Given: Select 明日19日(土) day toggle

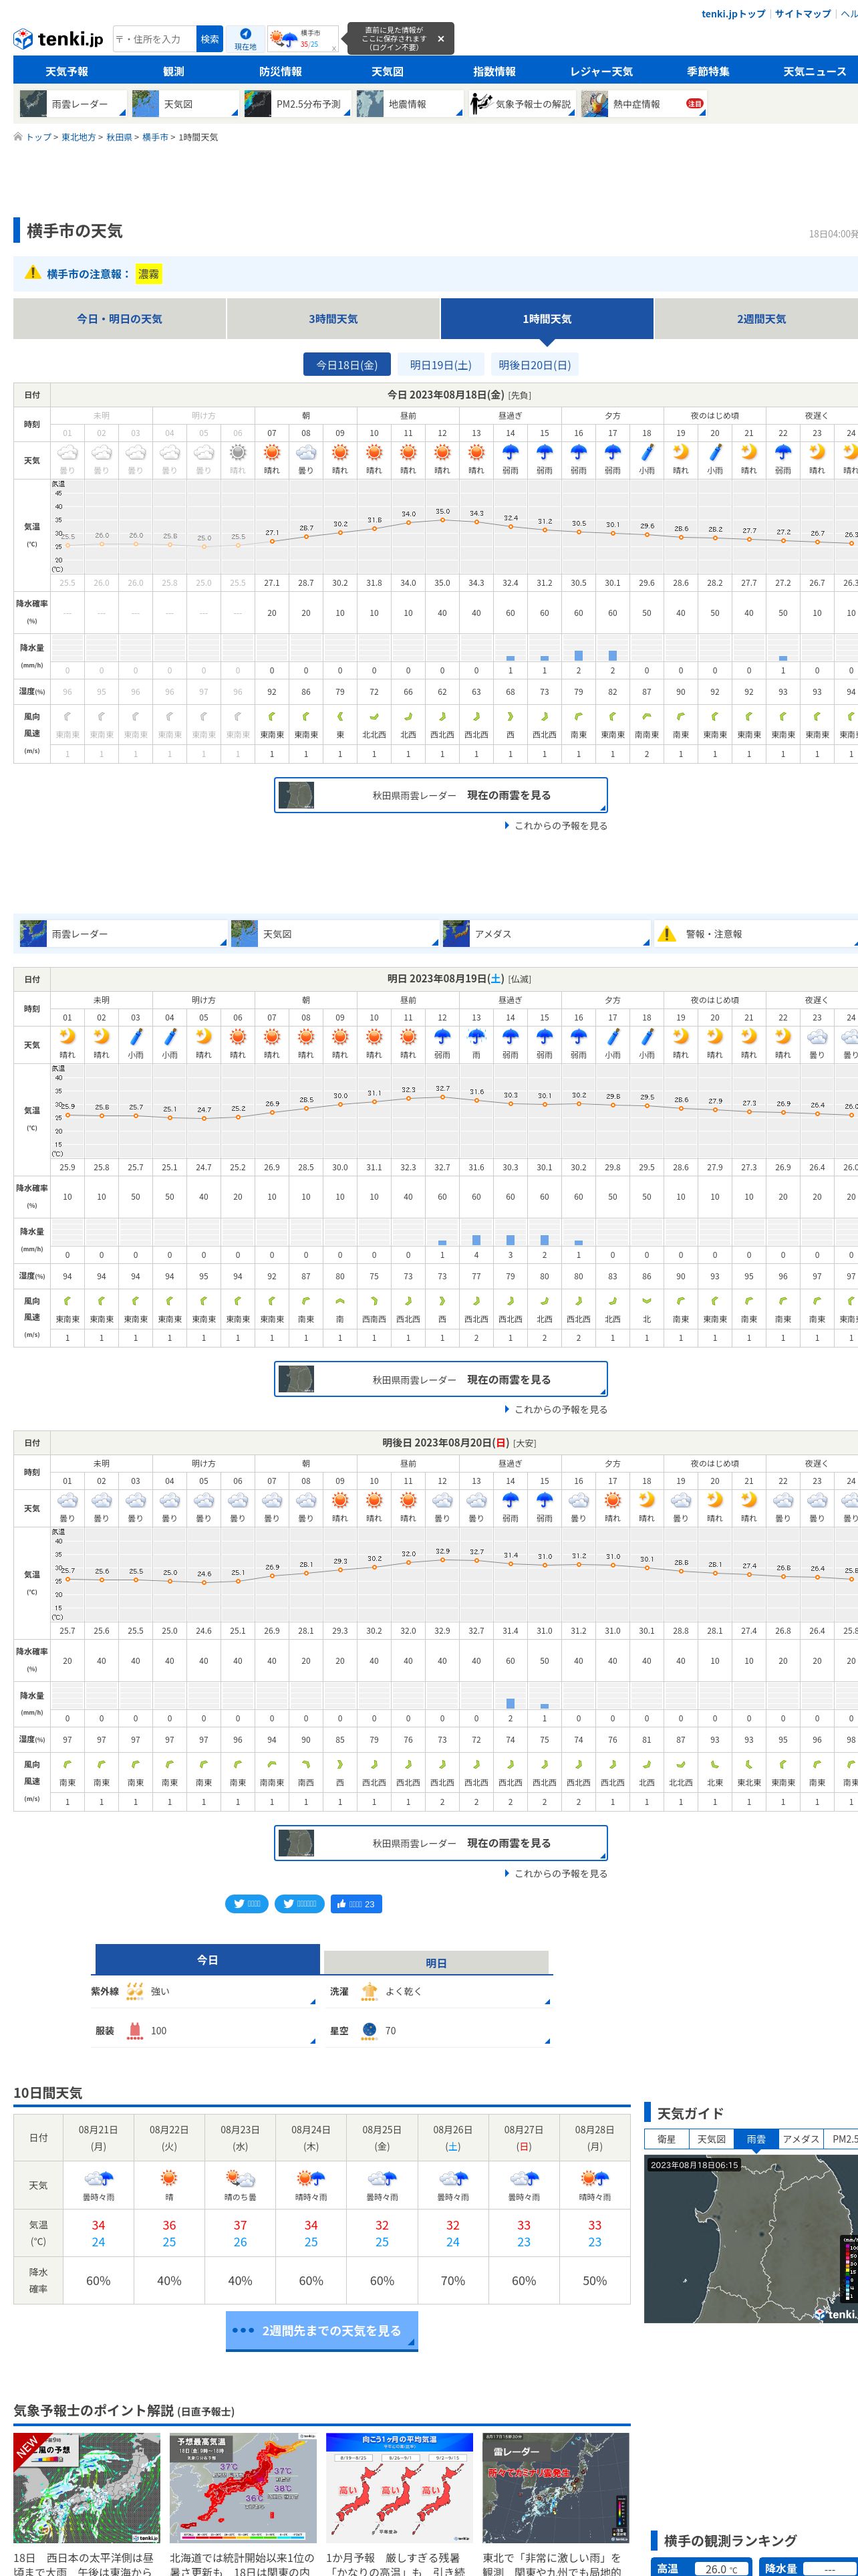Looking at the screenshot, I should tap(440, 365).
